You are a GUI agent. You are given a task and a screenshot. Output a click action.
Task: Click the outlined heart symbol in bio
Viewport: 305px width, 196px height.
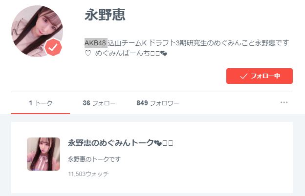88,53
